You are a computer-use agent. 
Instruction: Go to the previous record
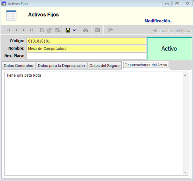coord(16,30)
